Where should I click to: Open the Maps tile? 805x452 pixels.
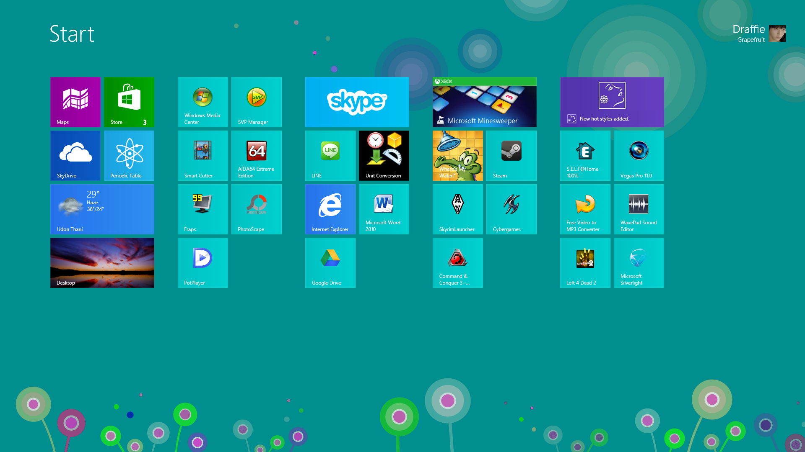(75, 102)
